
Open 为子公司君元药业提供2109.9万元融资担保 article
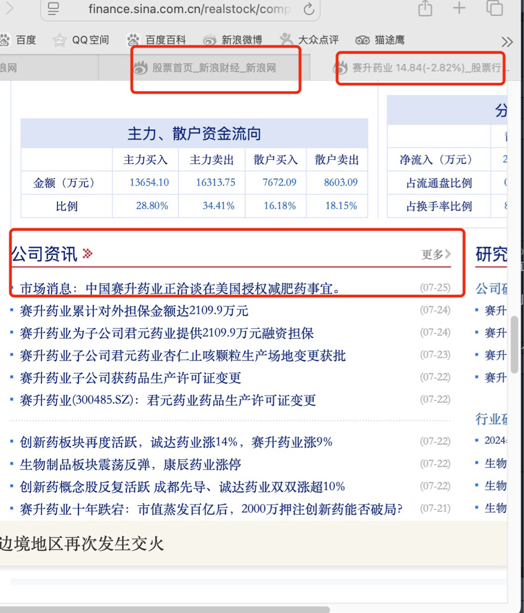pos(167,333)
